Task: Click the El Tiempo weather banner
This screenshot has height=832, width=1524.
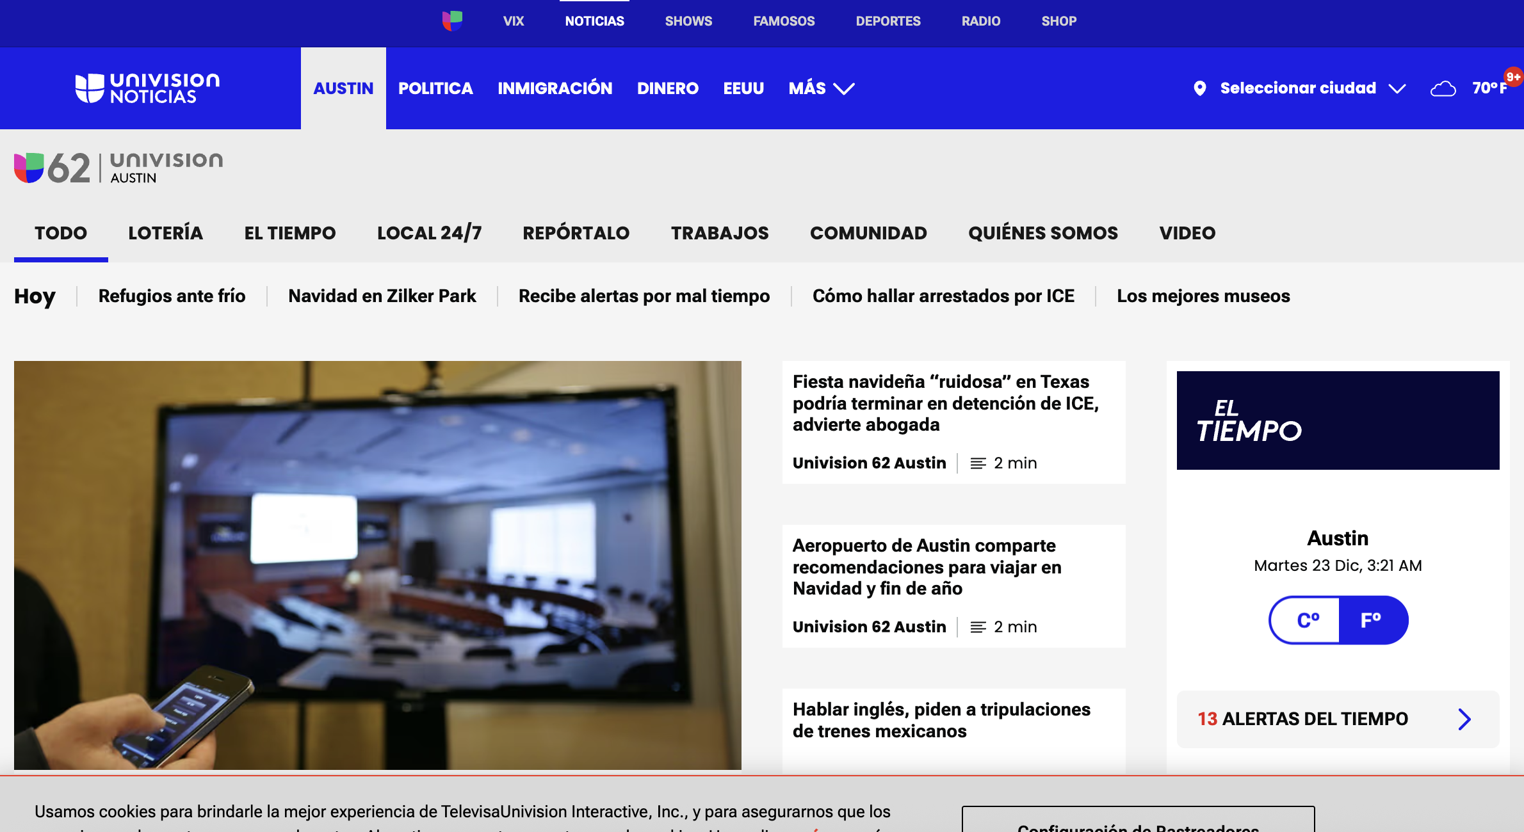Action: (x=1338, y=420)
